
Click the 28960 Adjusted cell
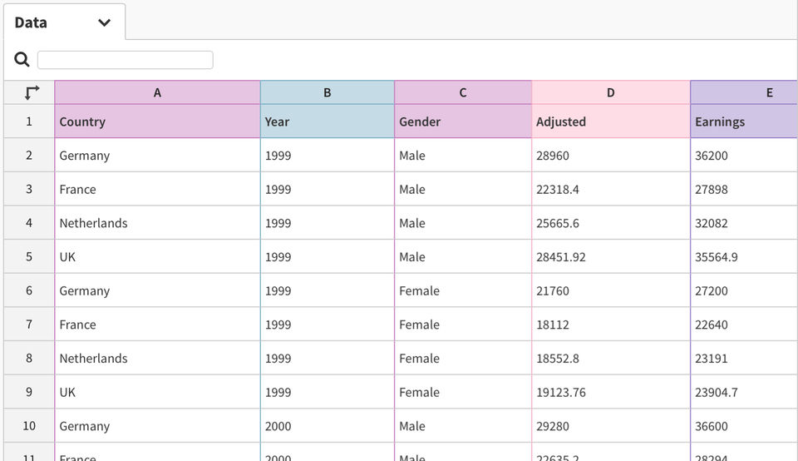(x=611, y=155)
